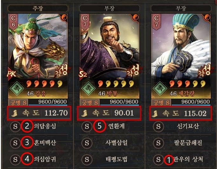Screen dimensions: 217x169
Task: Click the S grade icon beside 의담웅심
Action: click(x=15, y=126)
